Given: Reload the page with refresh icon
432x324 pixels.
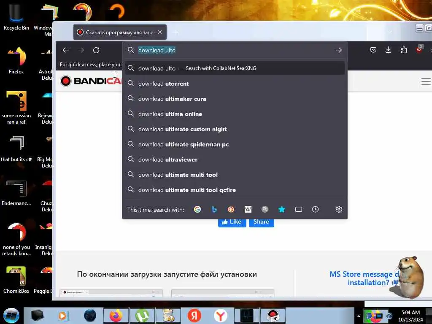Looking at the screenshot, I should pyautogui.click(x=96, y=50).
